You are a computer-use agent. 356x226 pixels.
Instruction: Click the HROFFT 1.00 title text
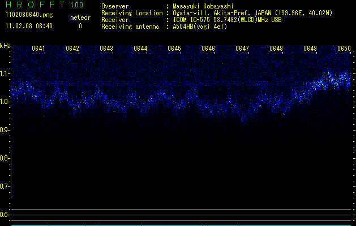coord(42,5)
